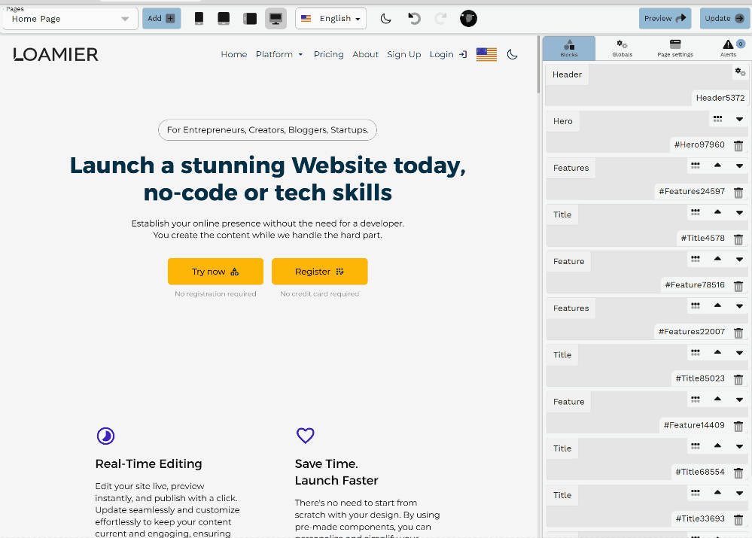Delete the #Feature14409 block

(x=738, y=426)
